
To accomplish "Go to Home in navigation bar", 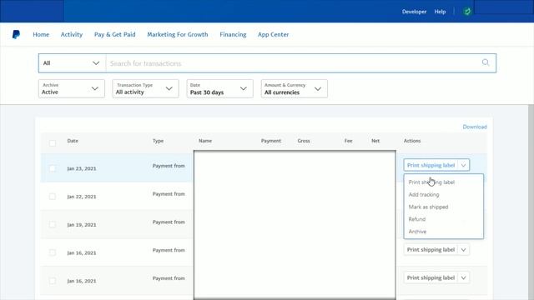I will point(41,34).
